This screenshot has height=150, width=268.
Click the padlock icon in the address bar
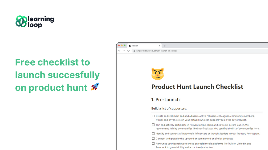(134, 51)
